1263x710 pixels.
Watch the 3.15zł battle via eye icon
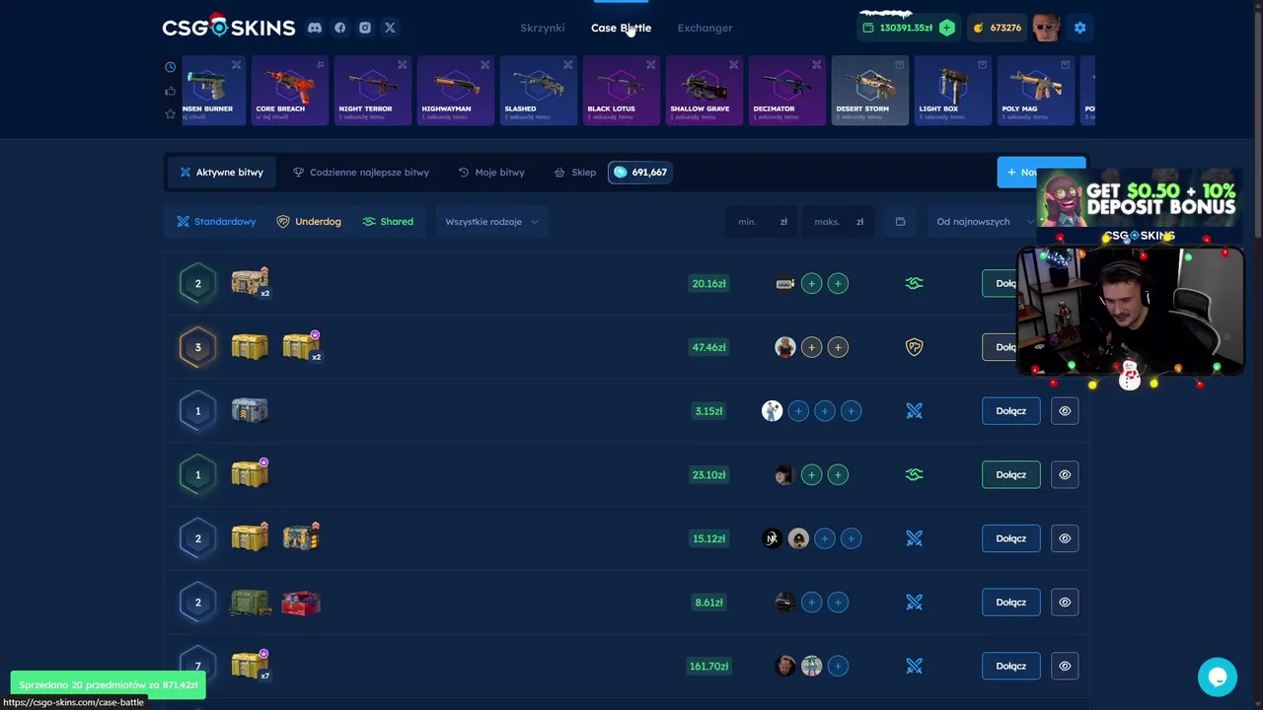point(1065,411)
